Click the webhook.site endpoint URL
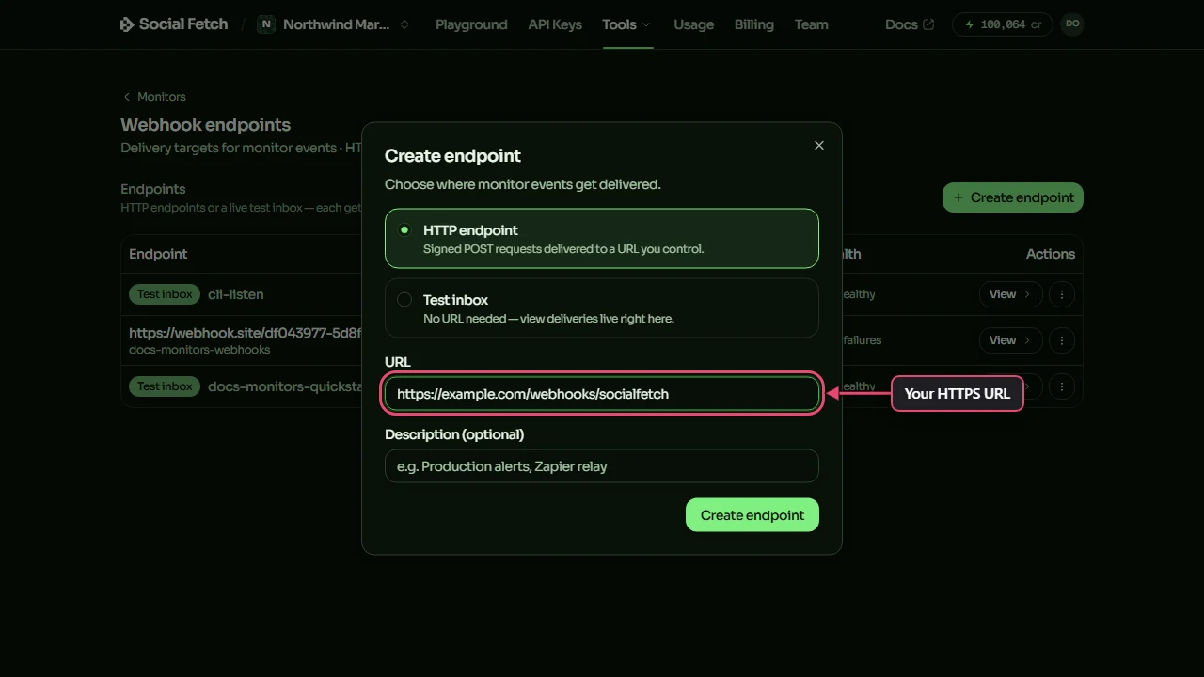 point(246,333)
